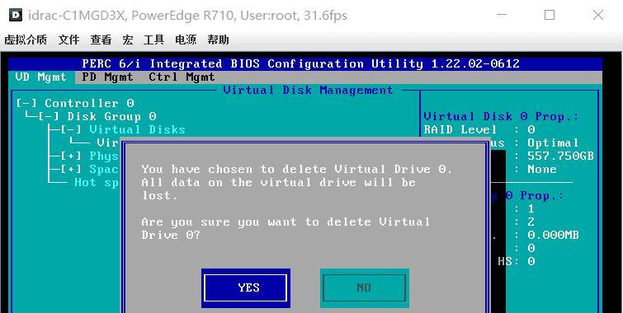The width and height of the screenshot is (623, 313).
Task: Maximize the iDRAC console window
Action: click(x=550, y=15)
